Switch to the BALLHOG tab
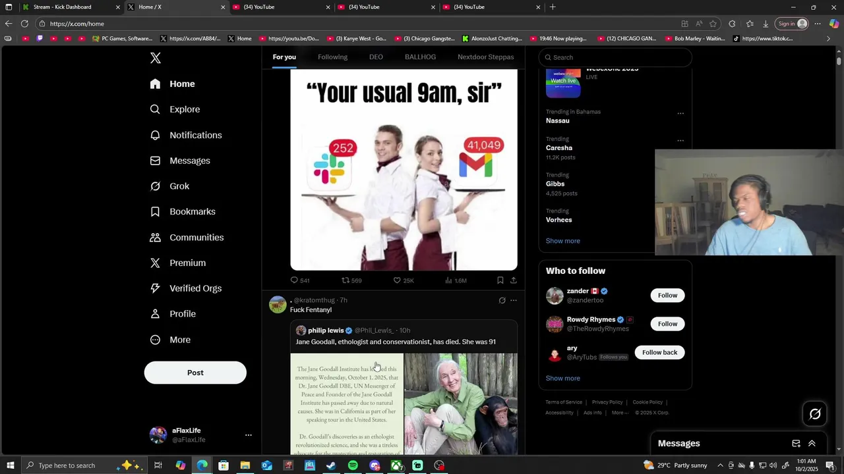Screen dimensions: 844x474 click(420, 57)
